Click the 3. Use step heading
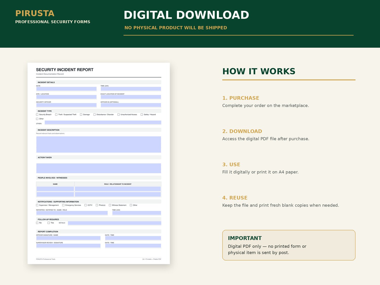The width and height of the screenshot is (380, 285). tap(231, 164)
